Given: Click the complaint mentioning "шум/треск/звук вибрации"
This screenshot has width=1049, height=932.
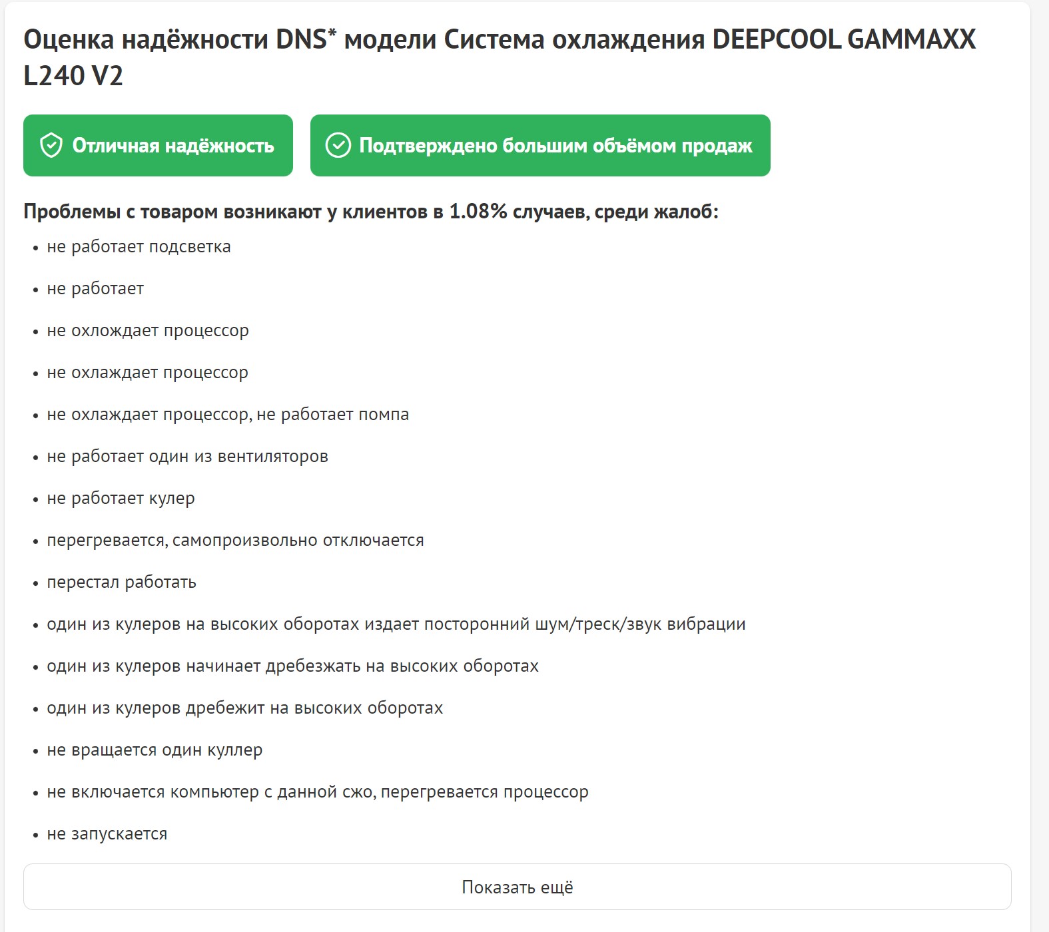Looking at the screenshot, I should tap(396, 624).
